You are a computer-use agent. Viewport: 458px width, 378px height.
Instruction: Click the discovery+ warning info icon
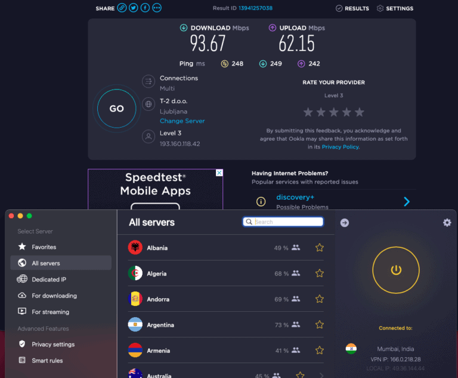point(261,202)
